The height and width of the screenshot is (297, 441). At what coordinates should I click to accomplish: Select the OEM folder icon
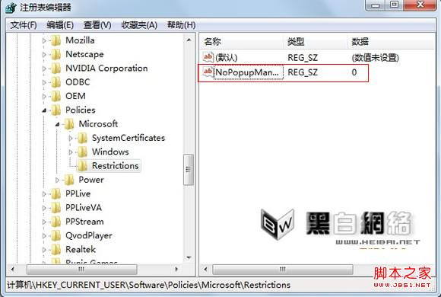pos(56,97)
